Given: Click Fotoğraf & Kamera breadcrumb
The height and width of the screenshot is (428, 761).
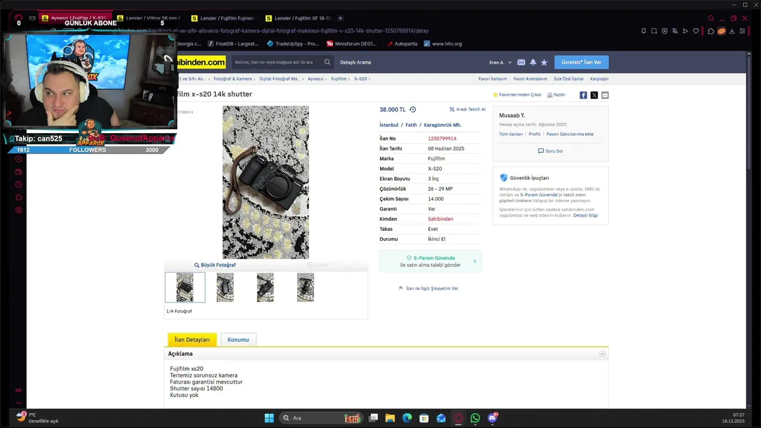Looking at the screenshot, I should tap(232, 79).
